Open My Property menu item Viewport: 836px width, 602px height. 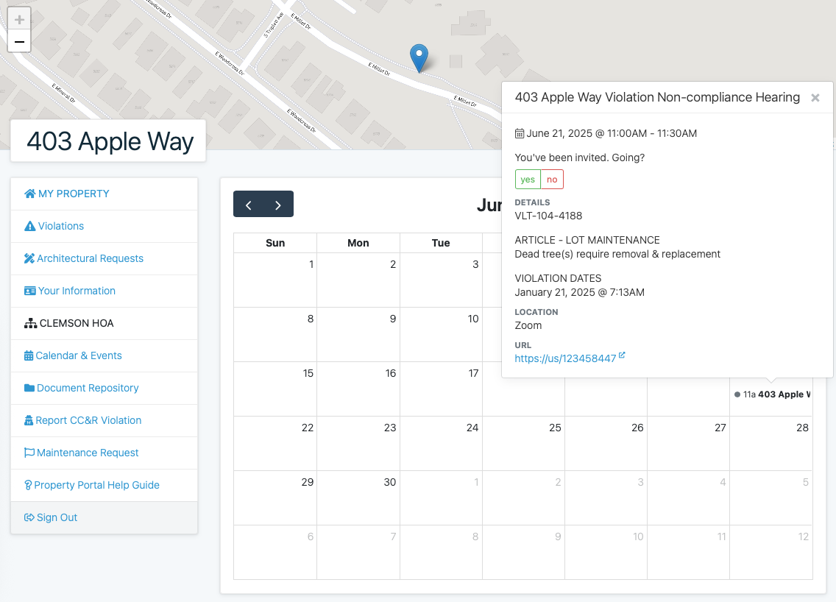[104, 194]
